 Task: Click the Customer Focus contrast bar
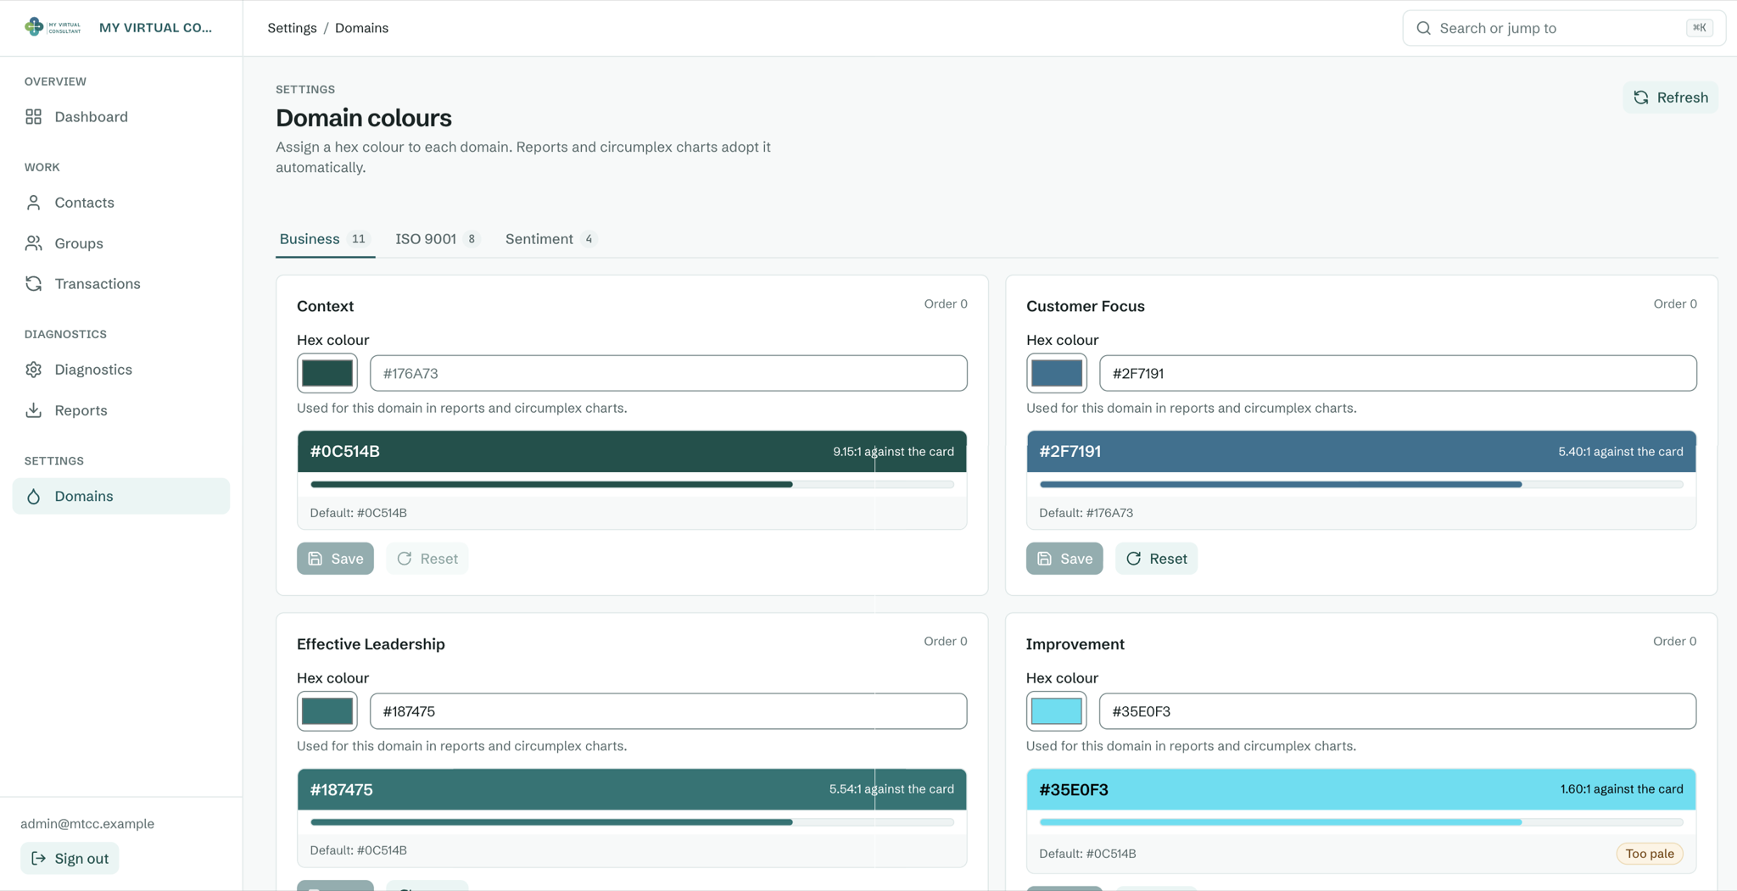click(x=1361, y=485)
